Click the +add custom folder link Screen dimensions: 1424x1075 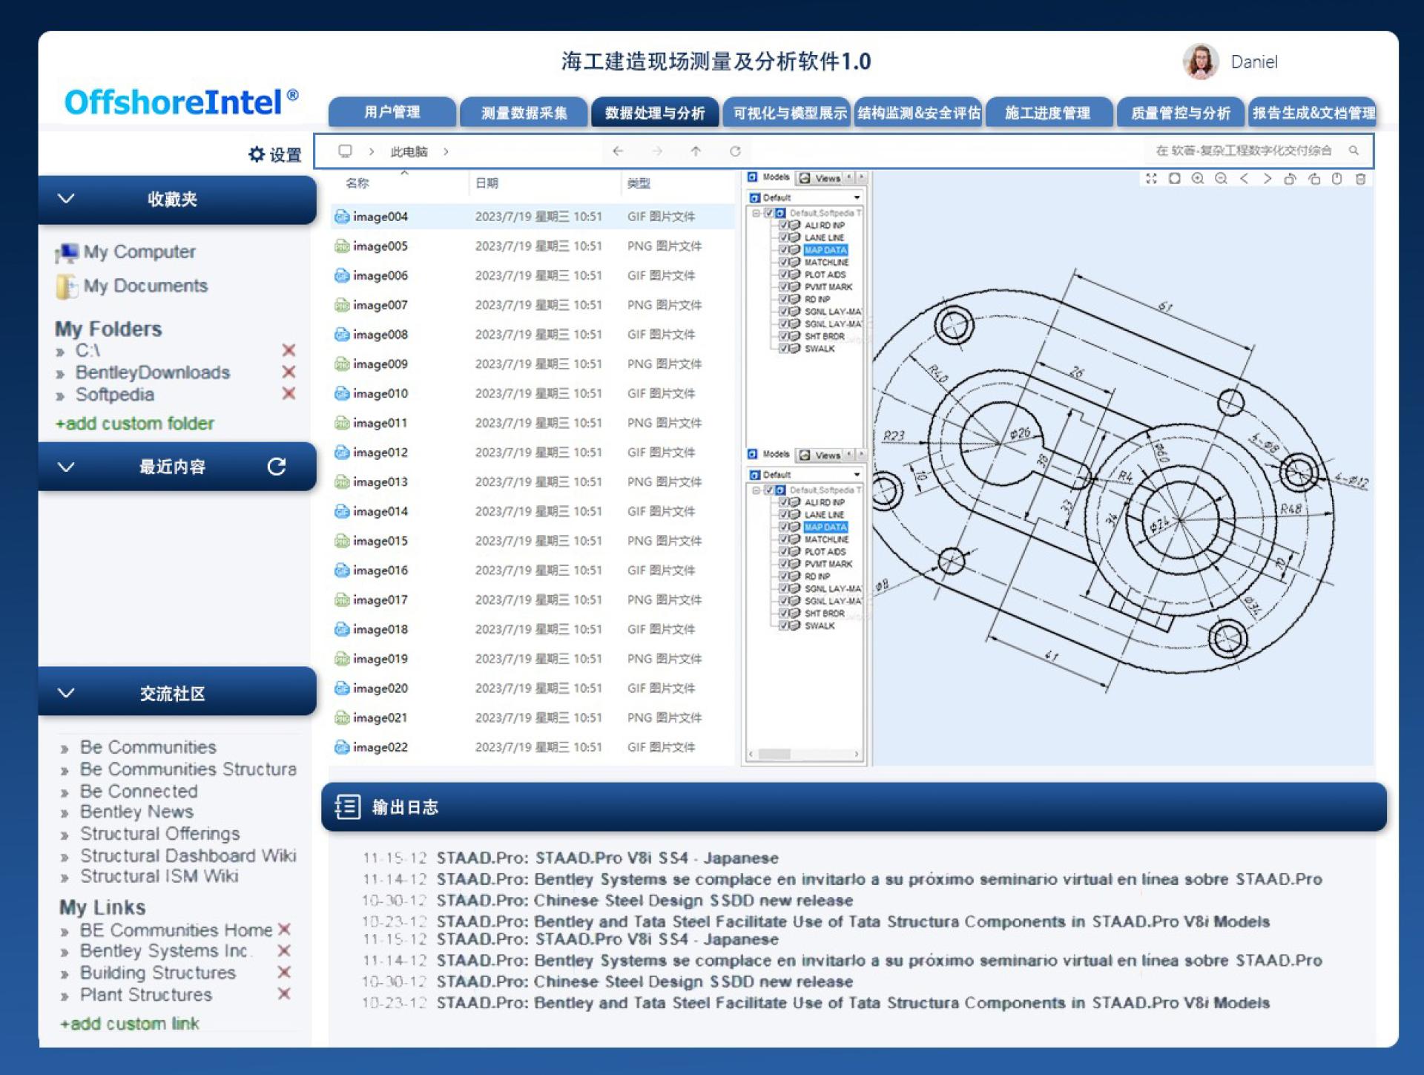click(x=134, y=424)
